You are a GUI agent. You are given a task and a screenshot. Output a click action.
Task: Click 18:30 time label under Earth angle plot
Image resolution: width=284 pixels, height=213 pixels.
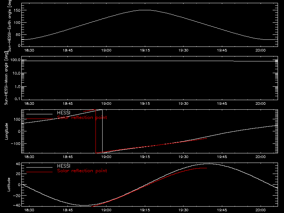29,50
